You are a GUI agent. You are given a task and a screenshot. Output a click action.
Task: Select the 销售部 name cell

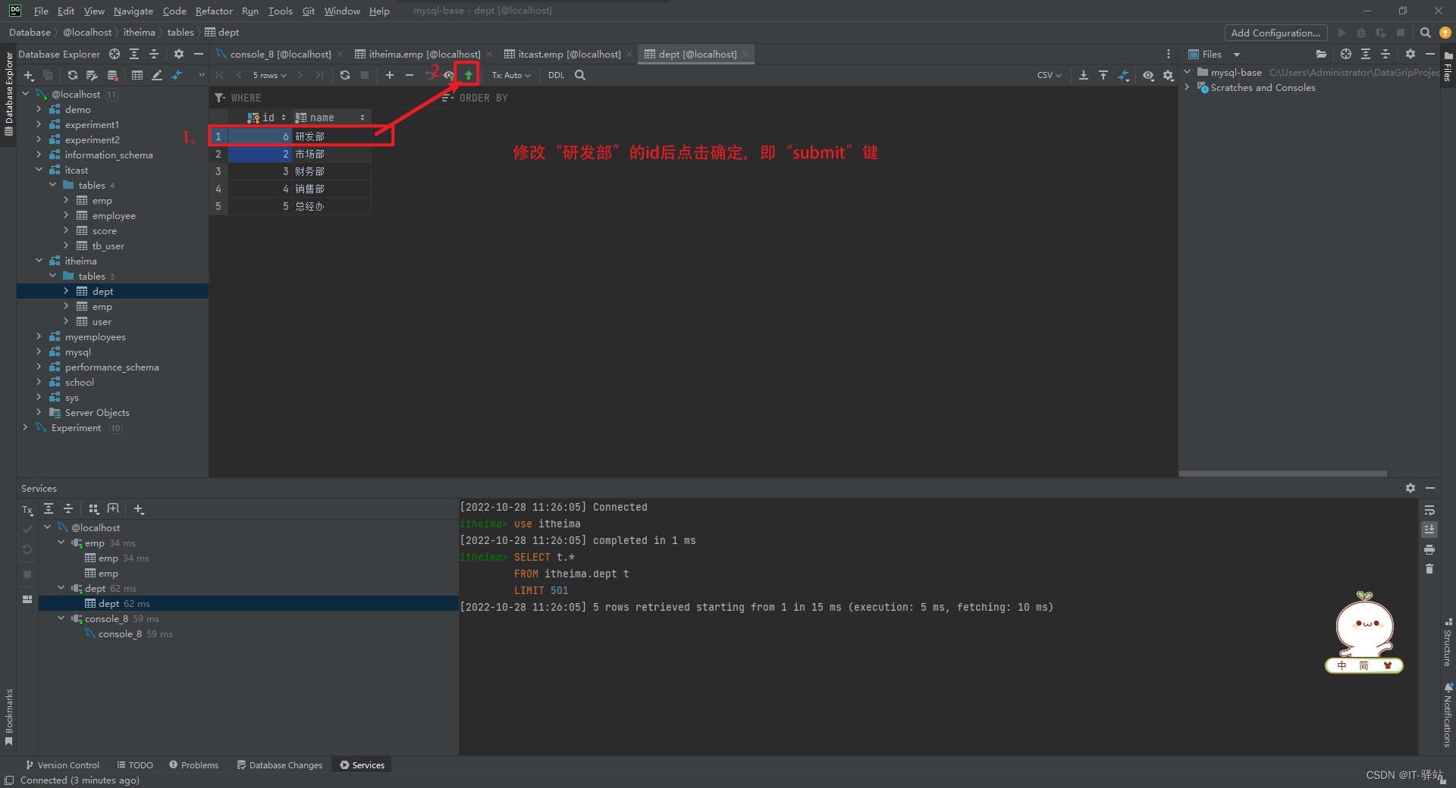[x=331, y=189]
